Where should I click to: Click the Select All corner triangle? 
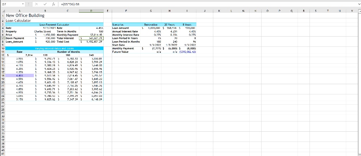click(2, 11)
